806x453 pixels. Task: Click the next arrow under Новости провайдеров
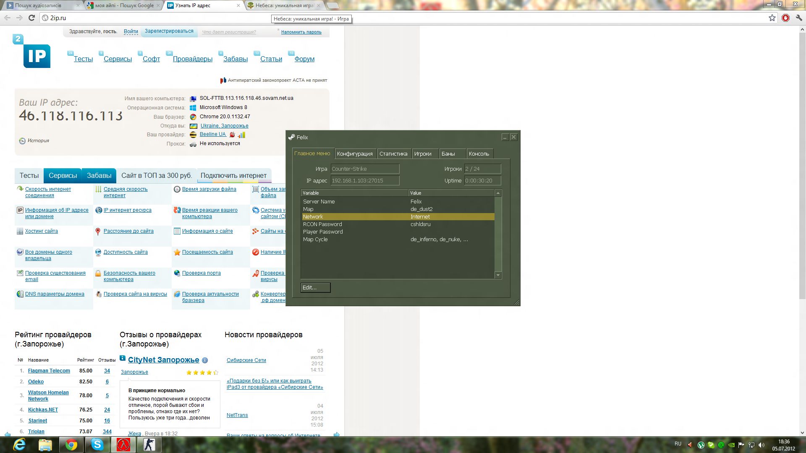(337, 435)
